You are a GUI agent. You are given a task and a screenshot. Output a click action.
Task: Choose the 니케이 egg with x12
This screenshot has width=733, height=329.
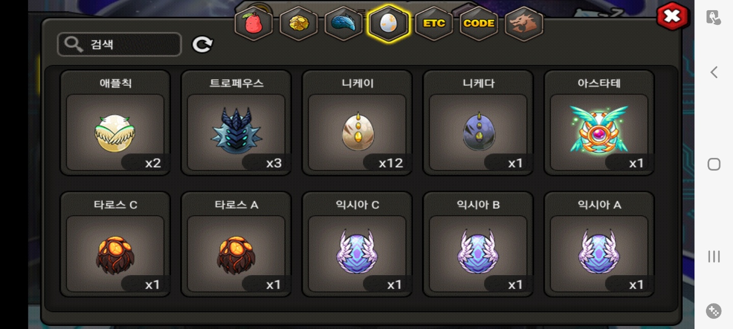357,123
